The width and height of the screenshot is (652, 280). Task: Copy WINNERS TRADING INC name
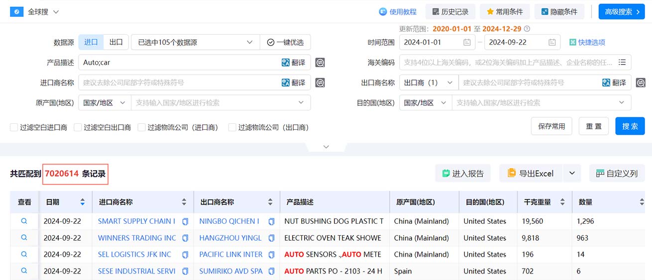(x=185, y=238)
